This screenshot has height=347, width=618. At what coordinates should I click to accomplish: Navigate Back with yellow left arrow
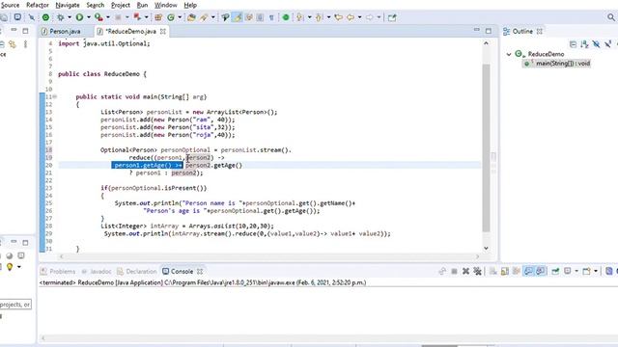pos(351,17)
